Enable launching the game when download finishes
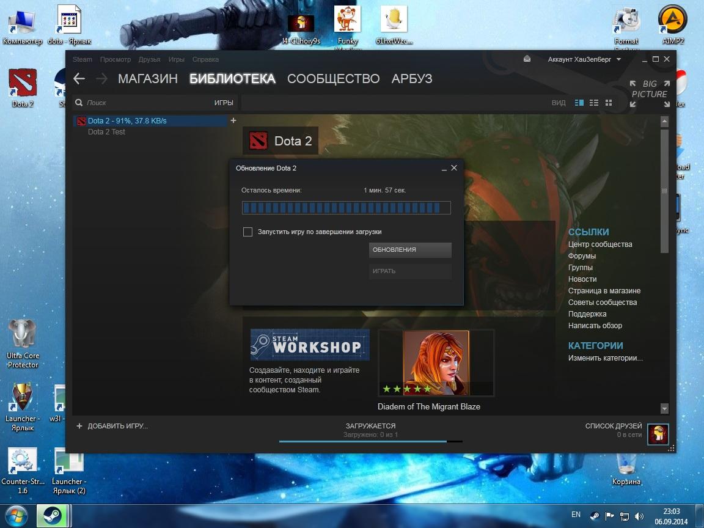 pos(248,232)
